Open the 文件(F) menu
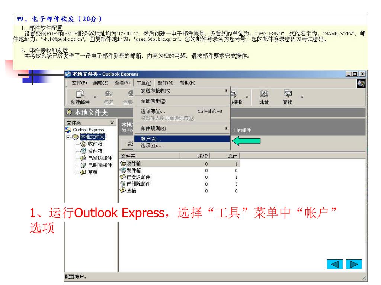381x285 pixels. tap(79, 83)
